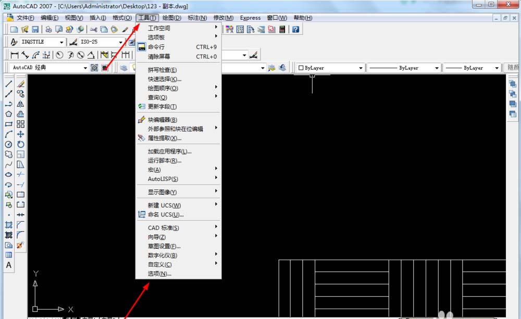This screenshot has width=521, height=319.
Task: Click the Save file icon
Action: (35, 30)
